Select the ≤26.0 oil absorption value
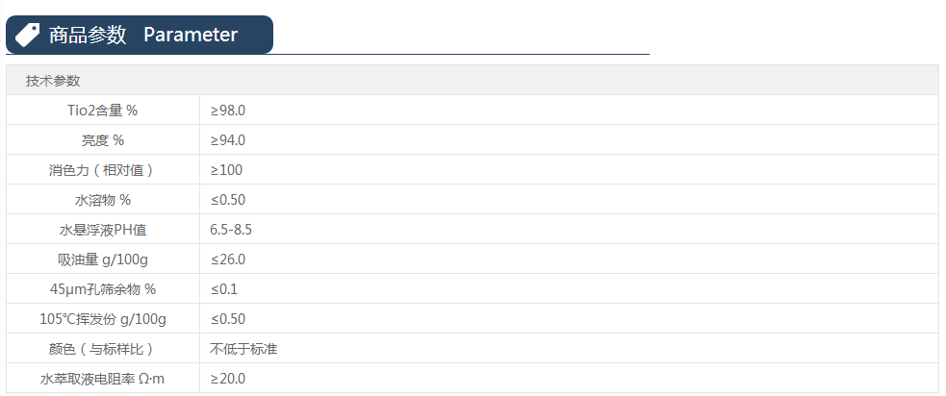Screen dimensions: 946x396 (228, 260)
